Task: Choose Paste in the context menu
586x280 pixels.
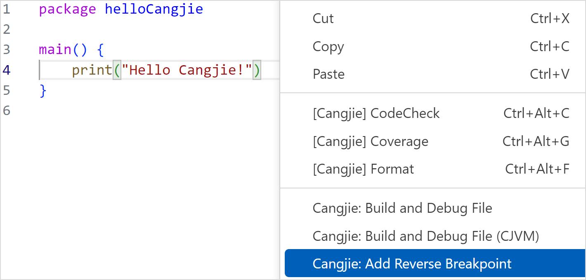Action: 328,74
